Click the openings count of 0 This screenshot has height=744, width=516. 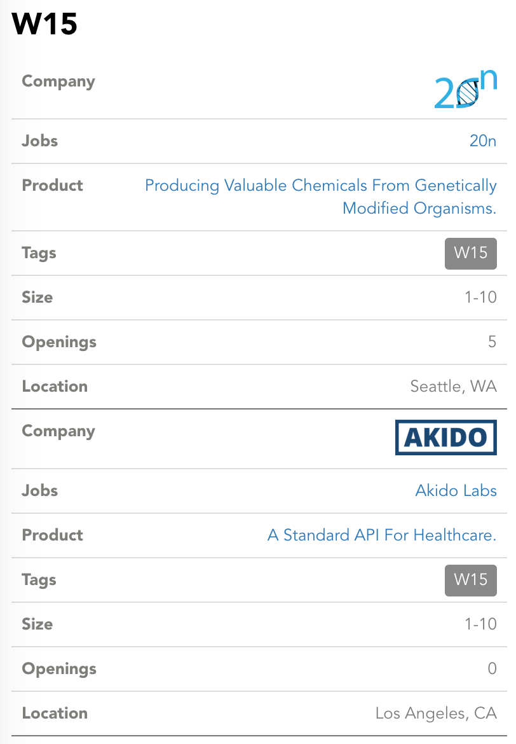pos(491,668)
